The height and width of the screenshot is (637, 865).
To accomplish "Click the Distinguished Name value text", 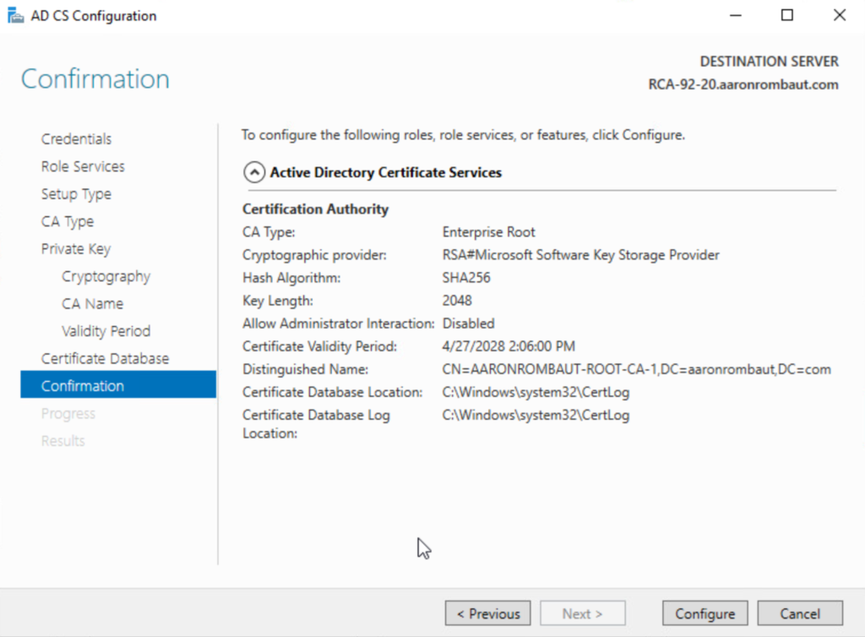I will [x=636, y=369].
